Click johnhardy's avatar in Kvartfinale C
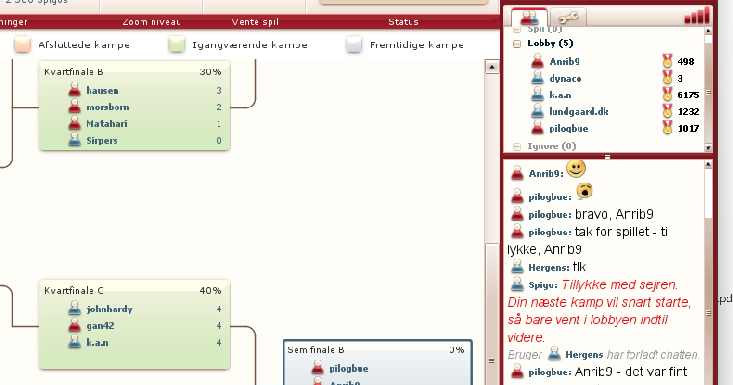 tap(75, 309)
